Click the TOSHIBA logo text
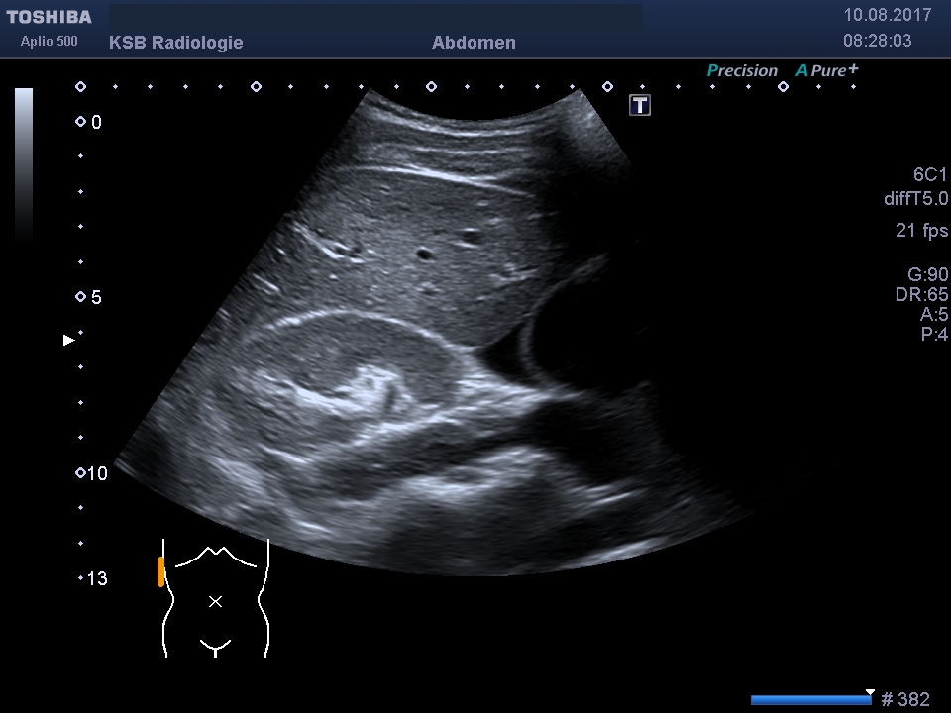This screenshot has width=951, height=713. (50, 17)
